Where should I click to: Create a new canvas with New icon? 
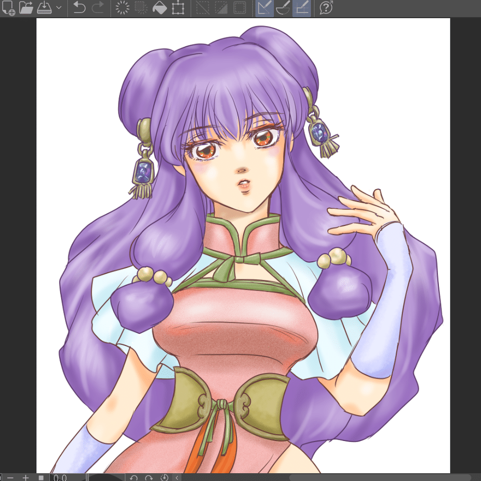(8, 8)
